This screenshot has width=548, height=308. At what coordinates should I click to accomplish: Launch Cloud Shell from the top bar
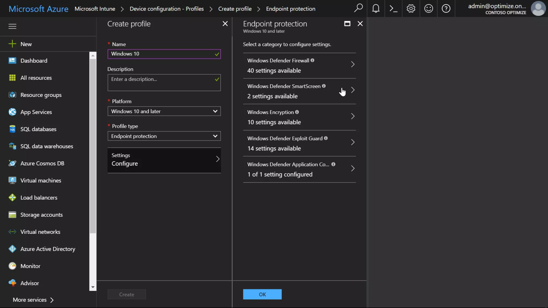[x=393, y=9]
